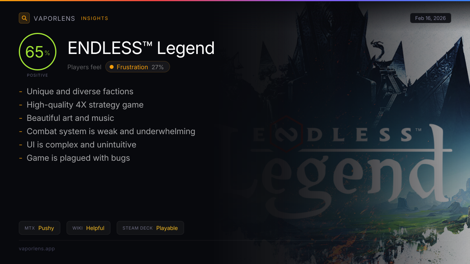
Task: Select the 'Combat system is weak' point
Action: pyautogui.click(x=111, y=131)
